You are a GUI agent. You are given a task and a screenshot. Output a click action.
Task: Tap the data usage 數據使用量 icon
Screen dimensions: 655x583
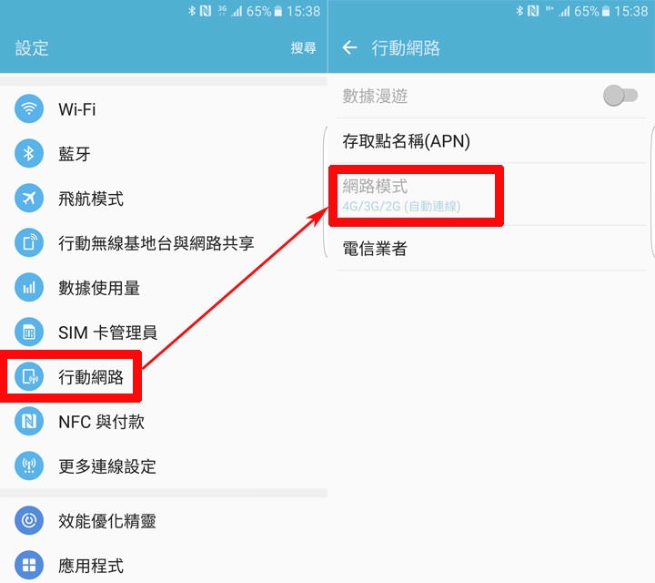pos(29,287)
